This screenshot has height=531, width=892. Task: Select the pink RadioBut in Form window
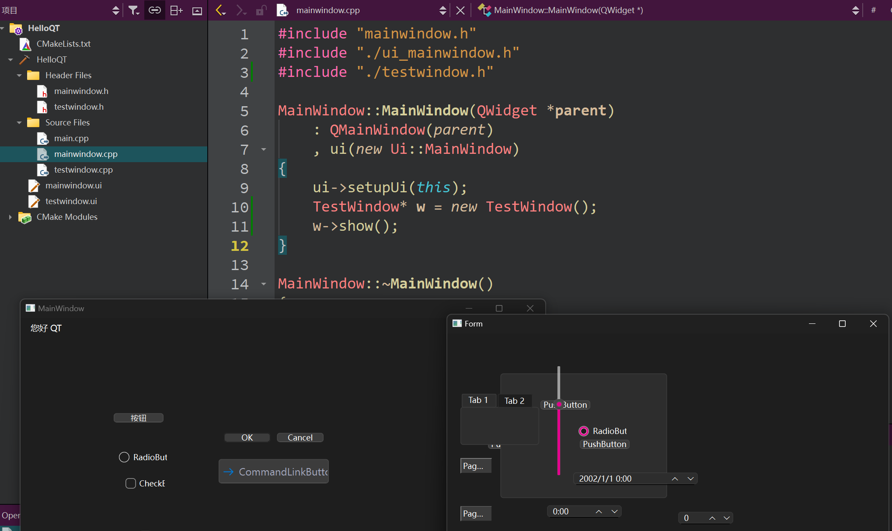coord(584,431)
